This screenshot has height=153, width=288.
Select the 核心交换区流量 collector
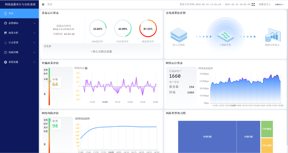101,52
